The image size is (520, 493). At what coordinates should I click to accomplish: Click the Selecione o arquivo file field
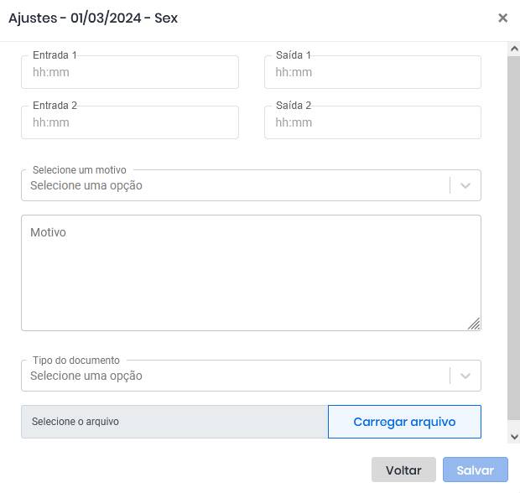click(174, 422)
